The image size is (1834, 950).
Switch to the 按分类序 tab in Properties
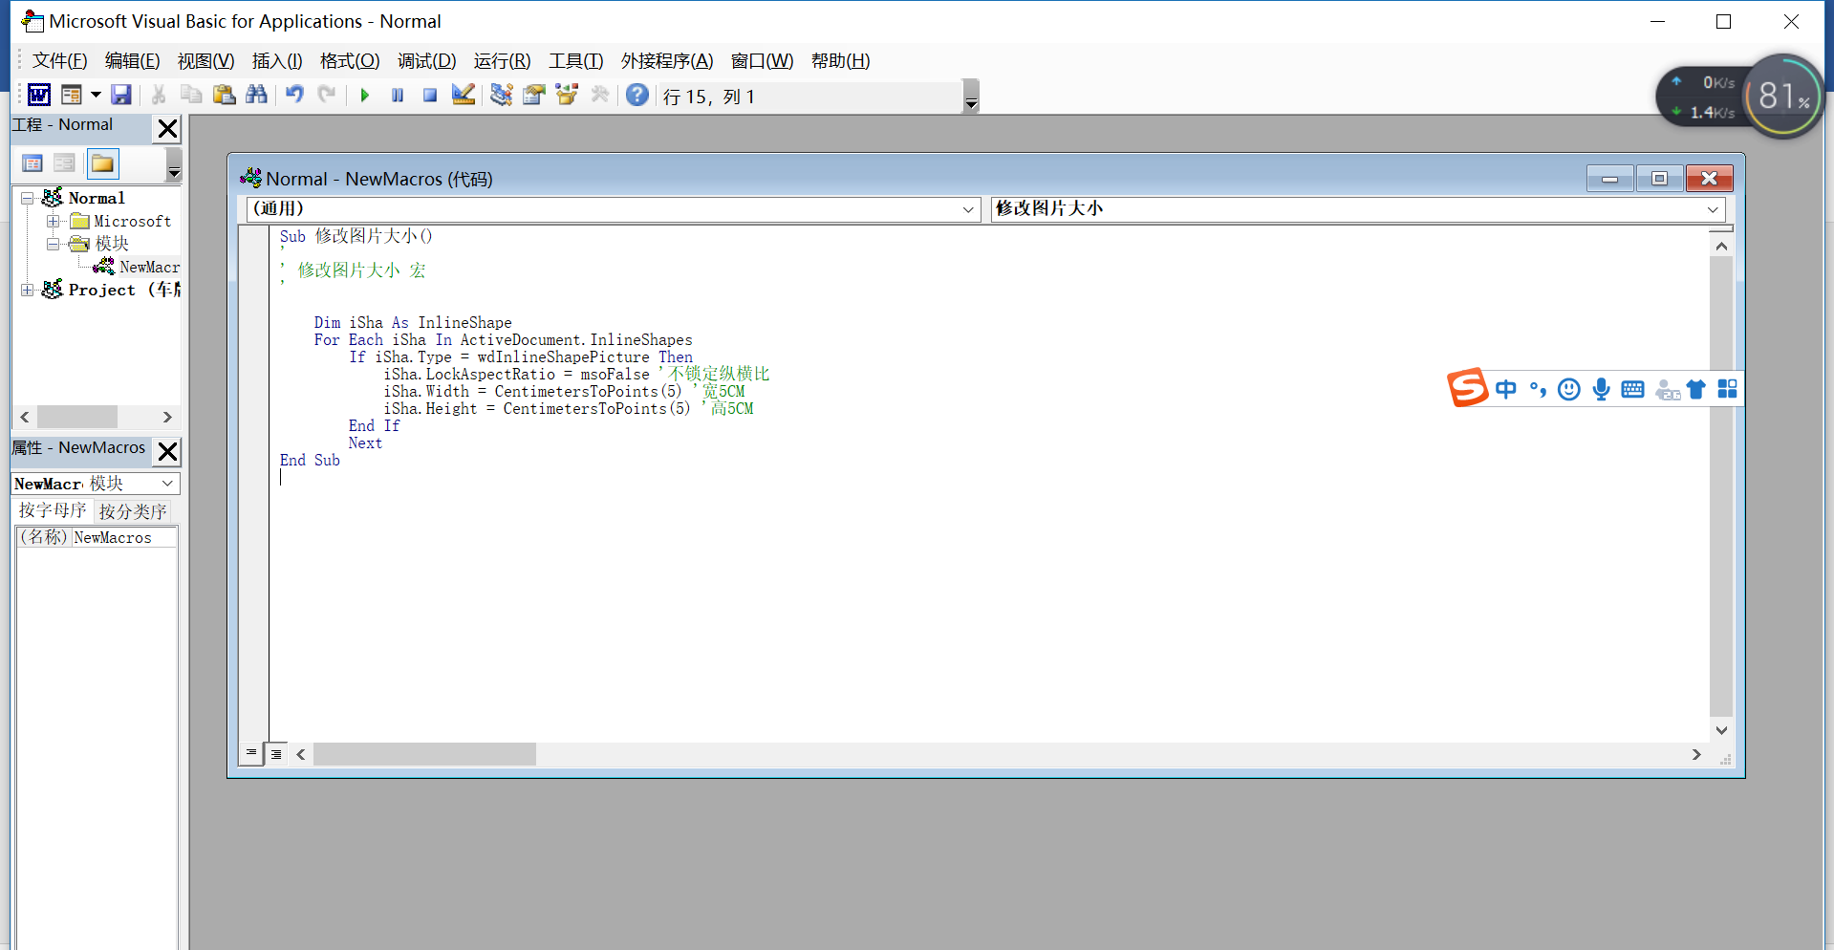[133, 509]
